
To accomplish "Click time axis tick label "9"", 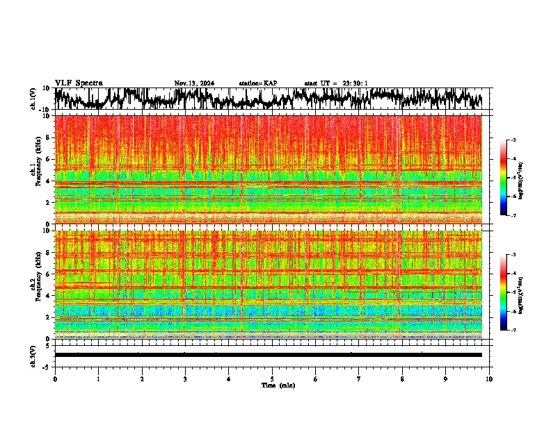I will (x=445, y=379).
